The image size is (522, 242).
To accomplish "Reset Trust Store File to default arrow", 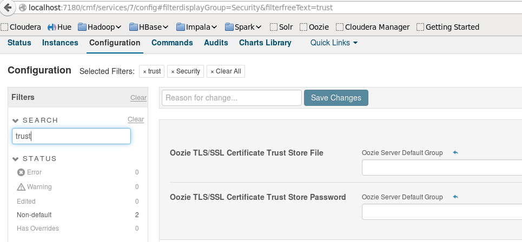I will tap(455, 153).
